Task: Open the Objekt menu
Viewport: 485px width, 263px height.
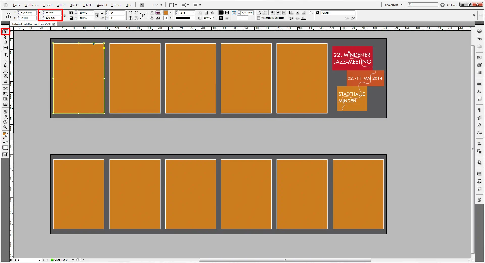Action: pos(74,5)
